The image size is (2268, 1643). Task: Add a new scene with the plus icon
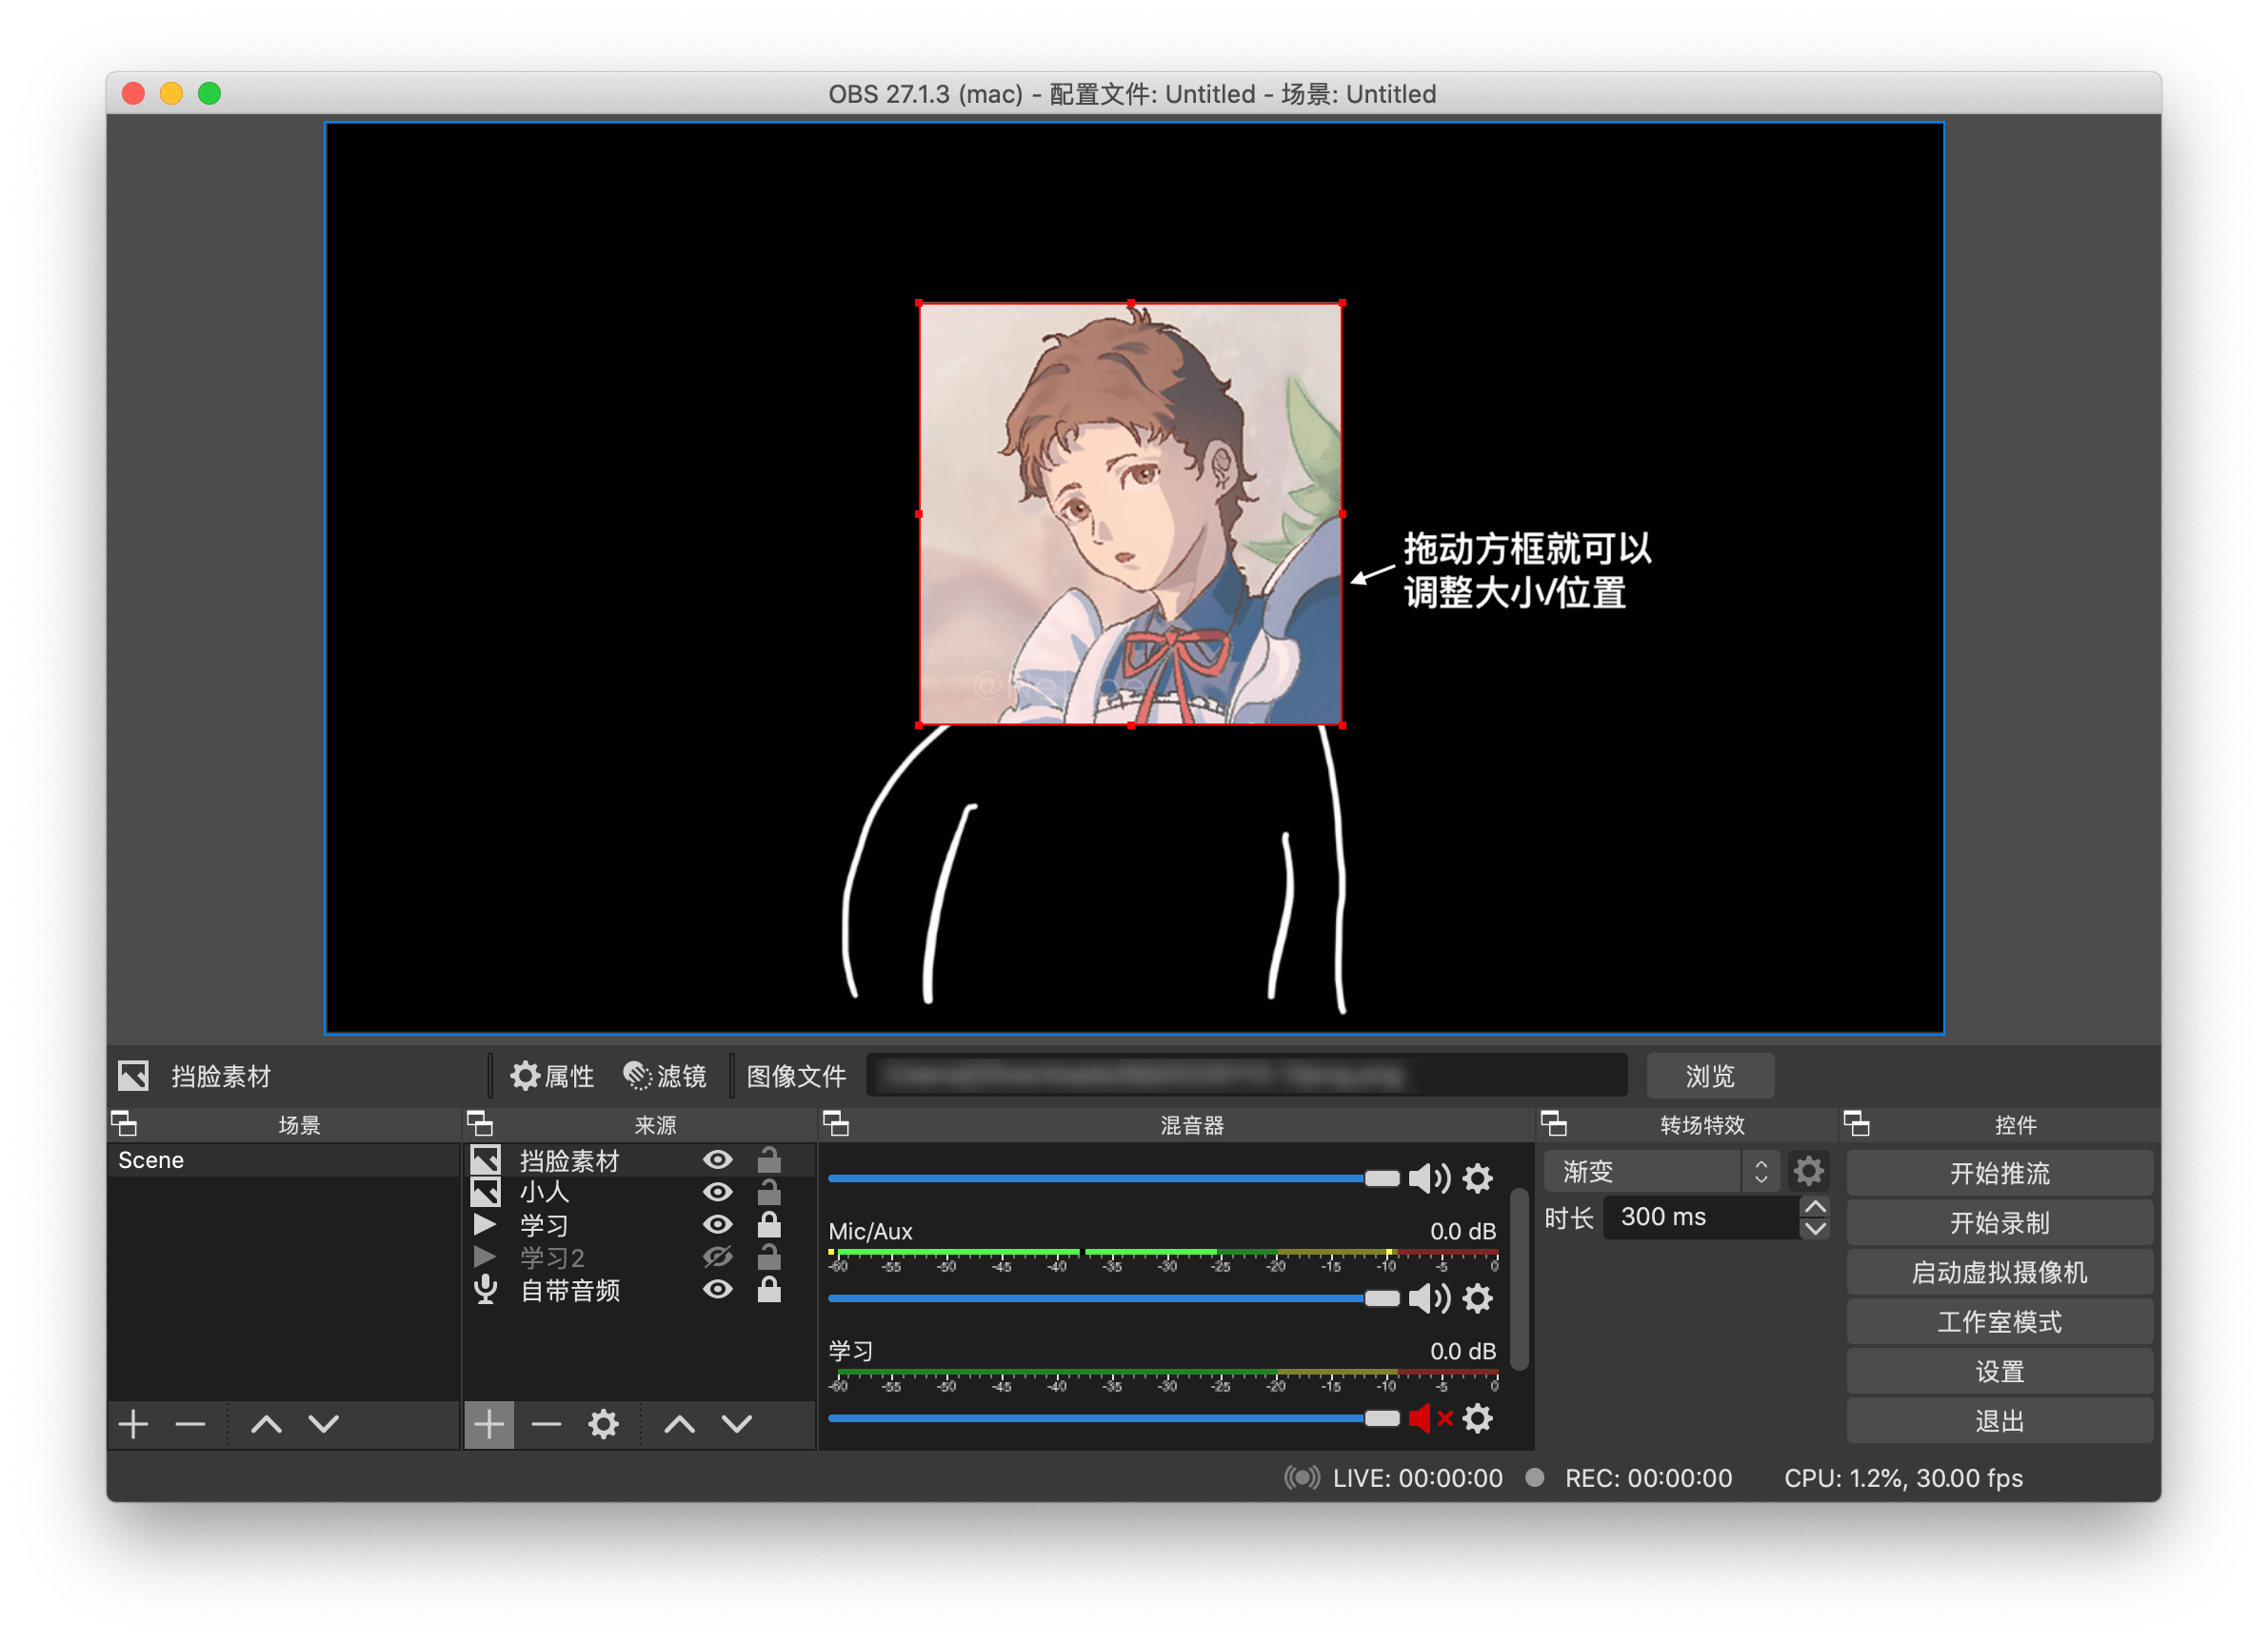(133, 1424)
